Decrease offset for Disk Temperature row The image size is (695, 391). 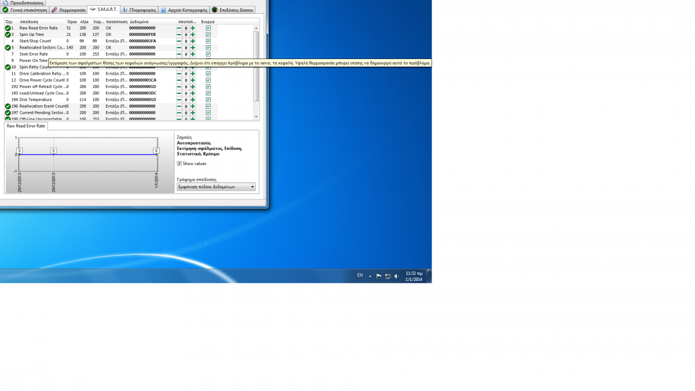pyautogui.click(x=179, y=100)
